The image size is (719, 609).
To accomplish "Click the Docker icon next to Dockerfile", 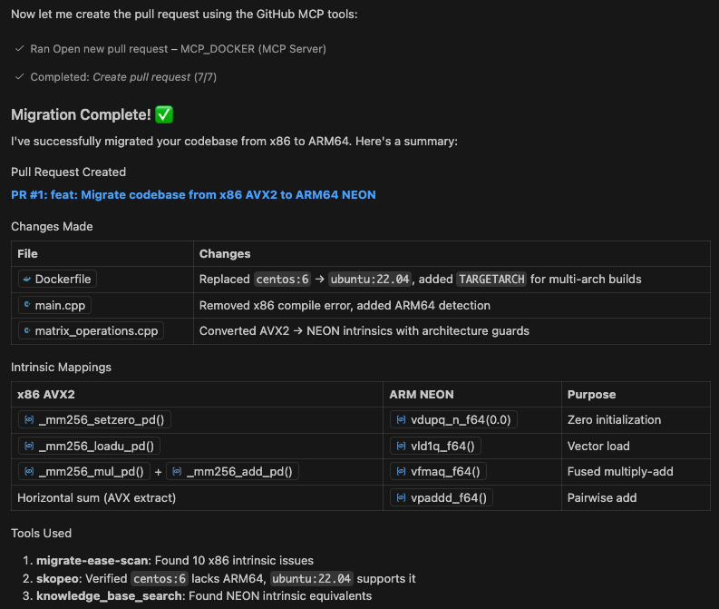I will tap(27, 279).
